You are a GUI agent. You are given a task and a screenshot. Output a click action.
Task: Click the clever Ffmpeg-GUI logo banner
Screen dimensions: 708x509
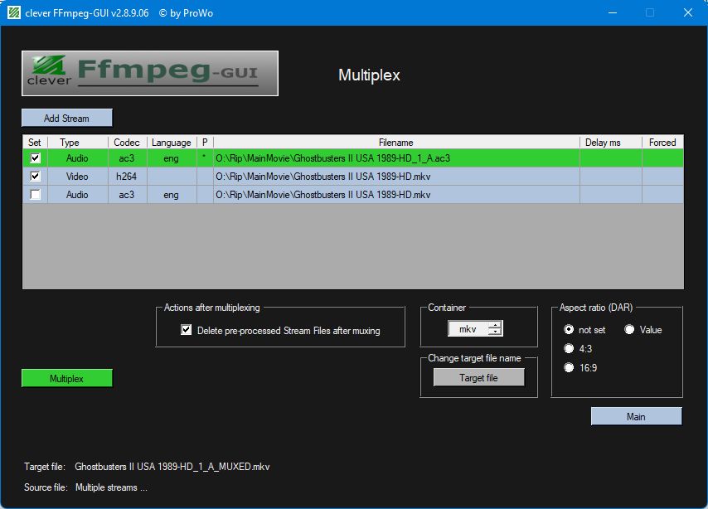150,73
